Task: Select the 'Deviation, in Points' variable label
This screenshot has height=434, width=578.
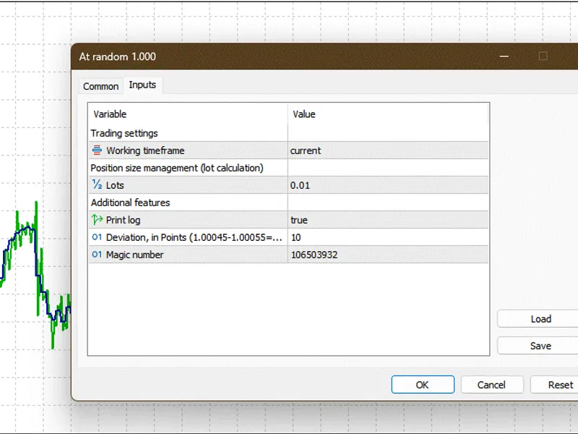Action: [194, 237]
